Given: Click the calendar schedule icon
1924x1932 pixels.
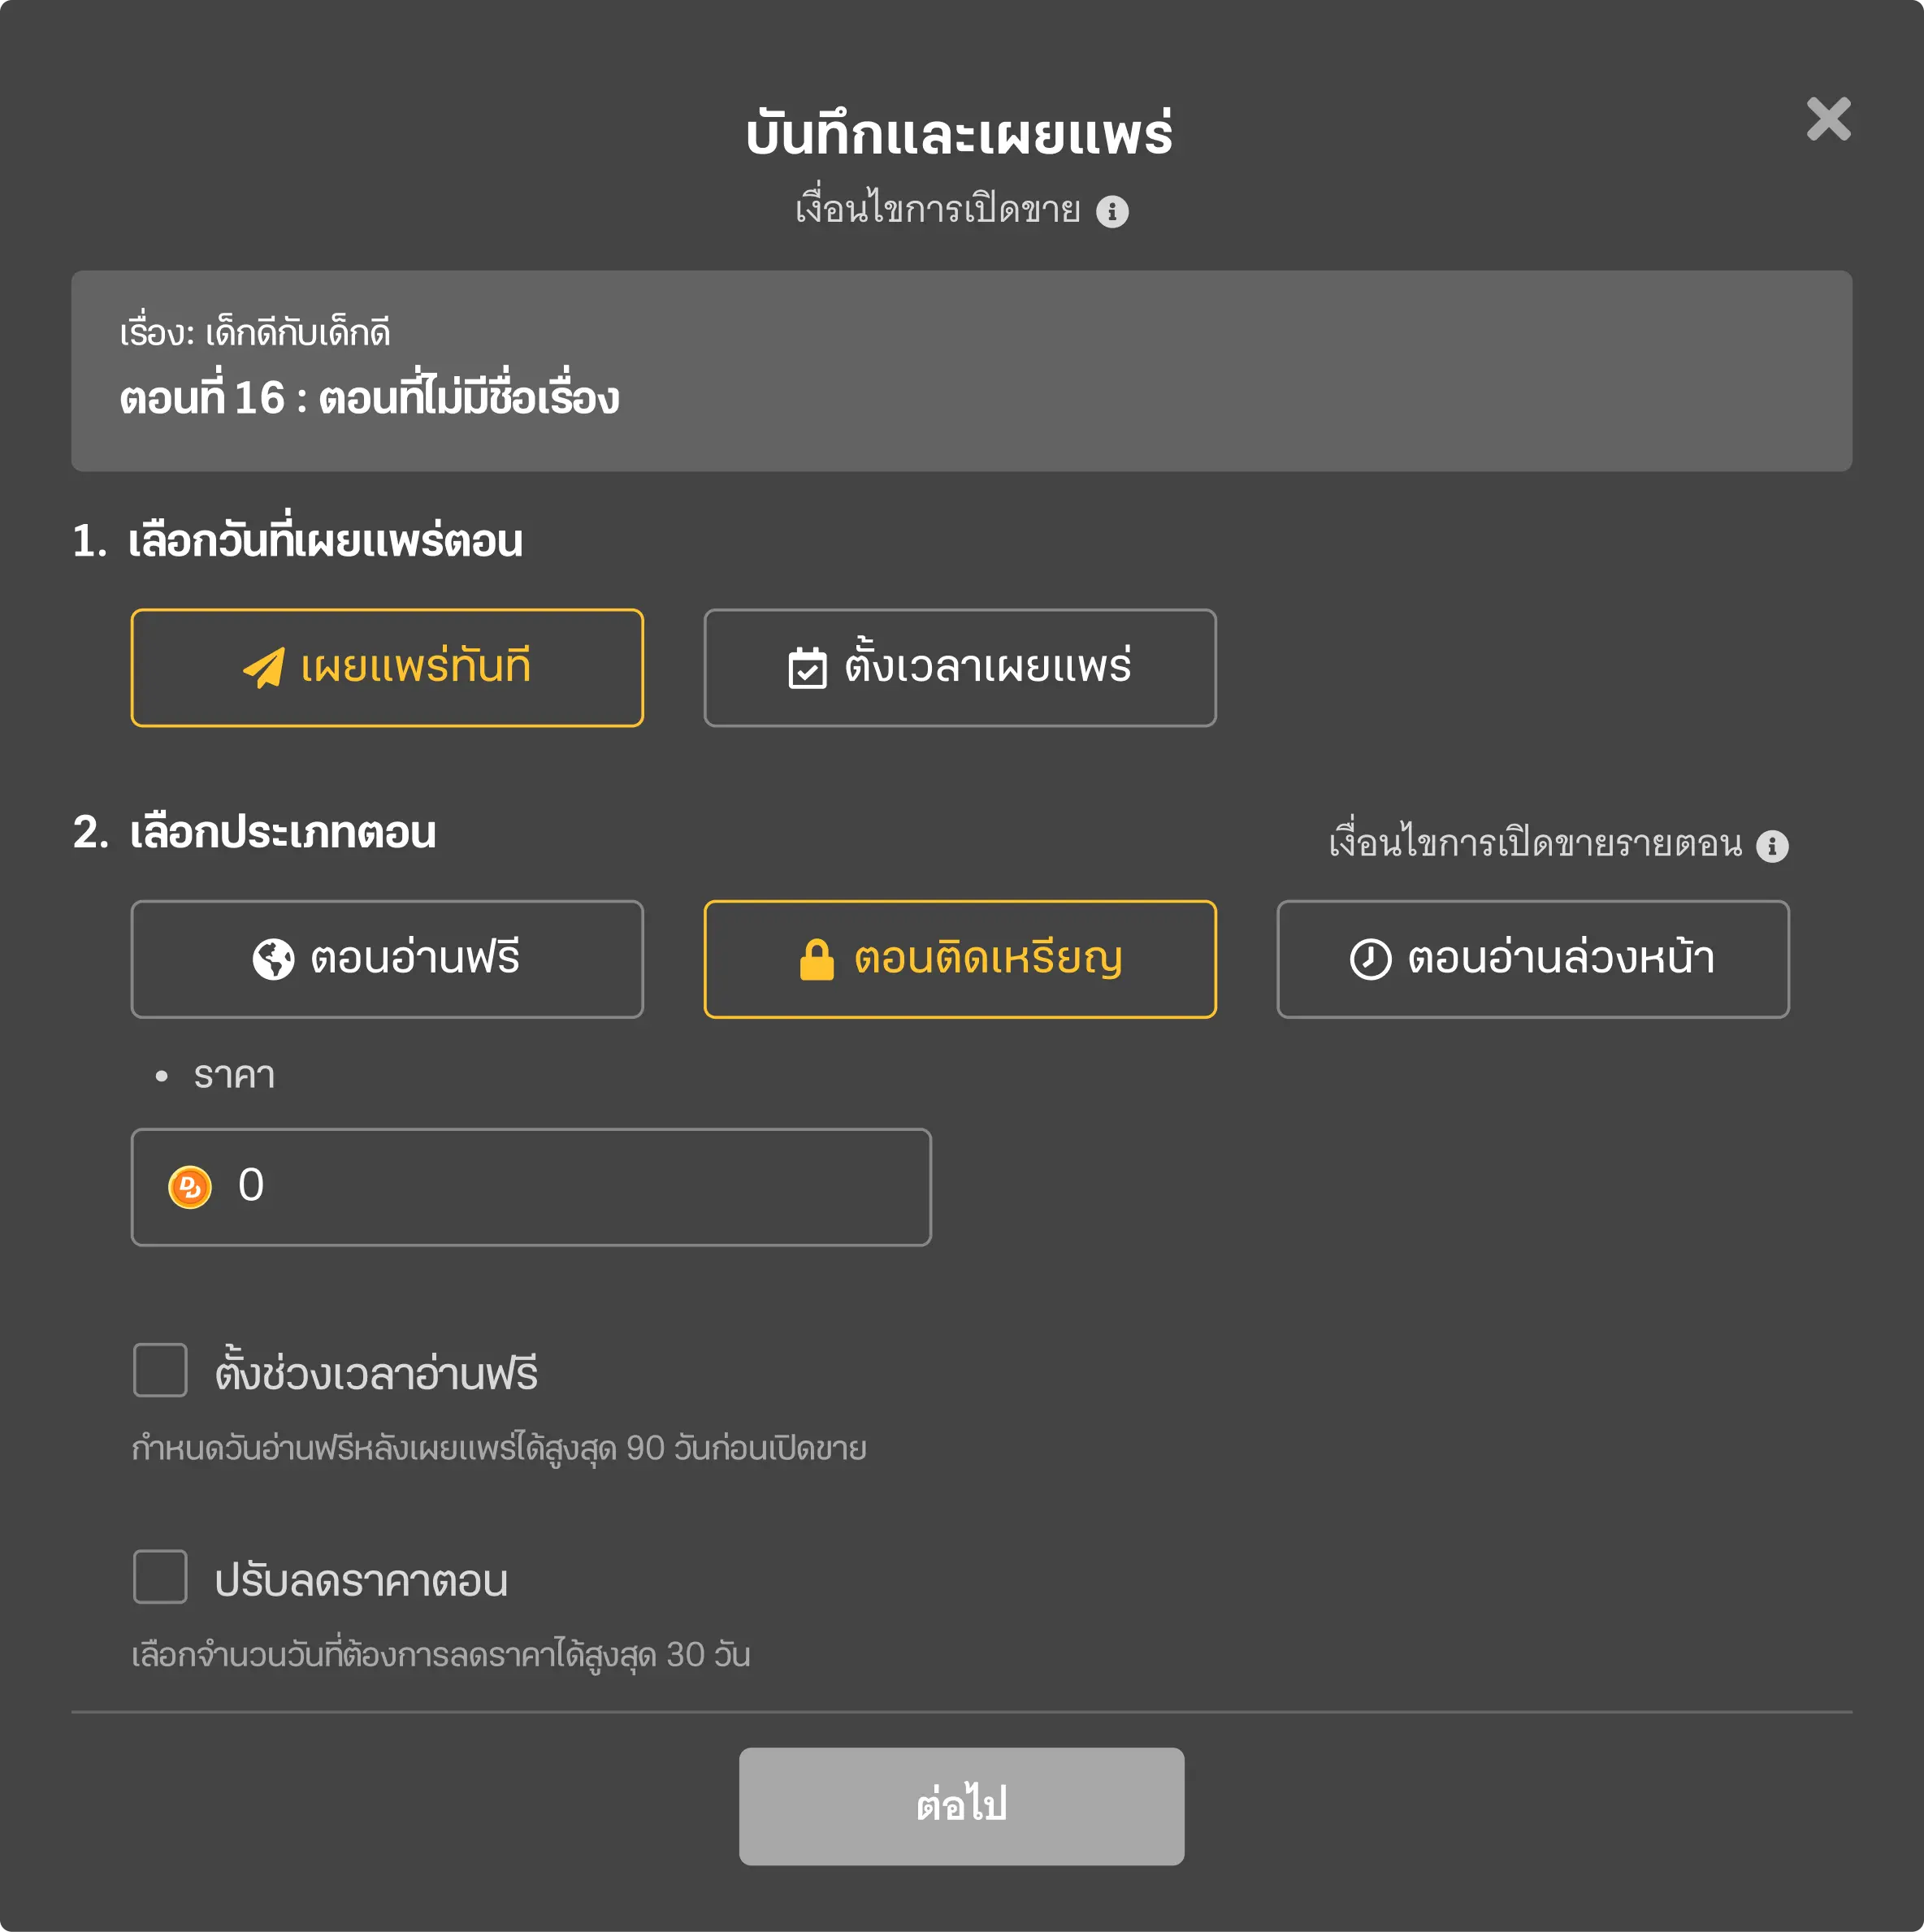Looking at the screenshot, I should click(x=807, y=669).
